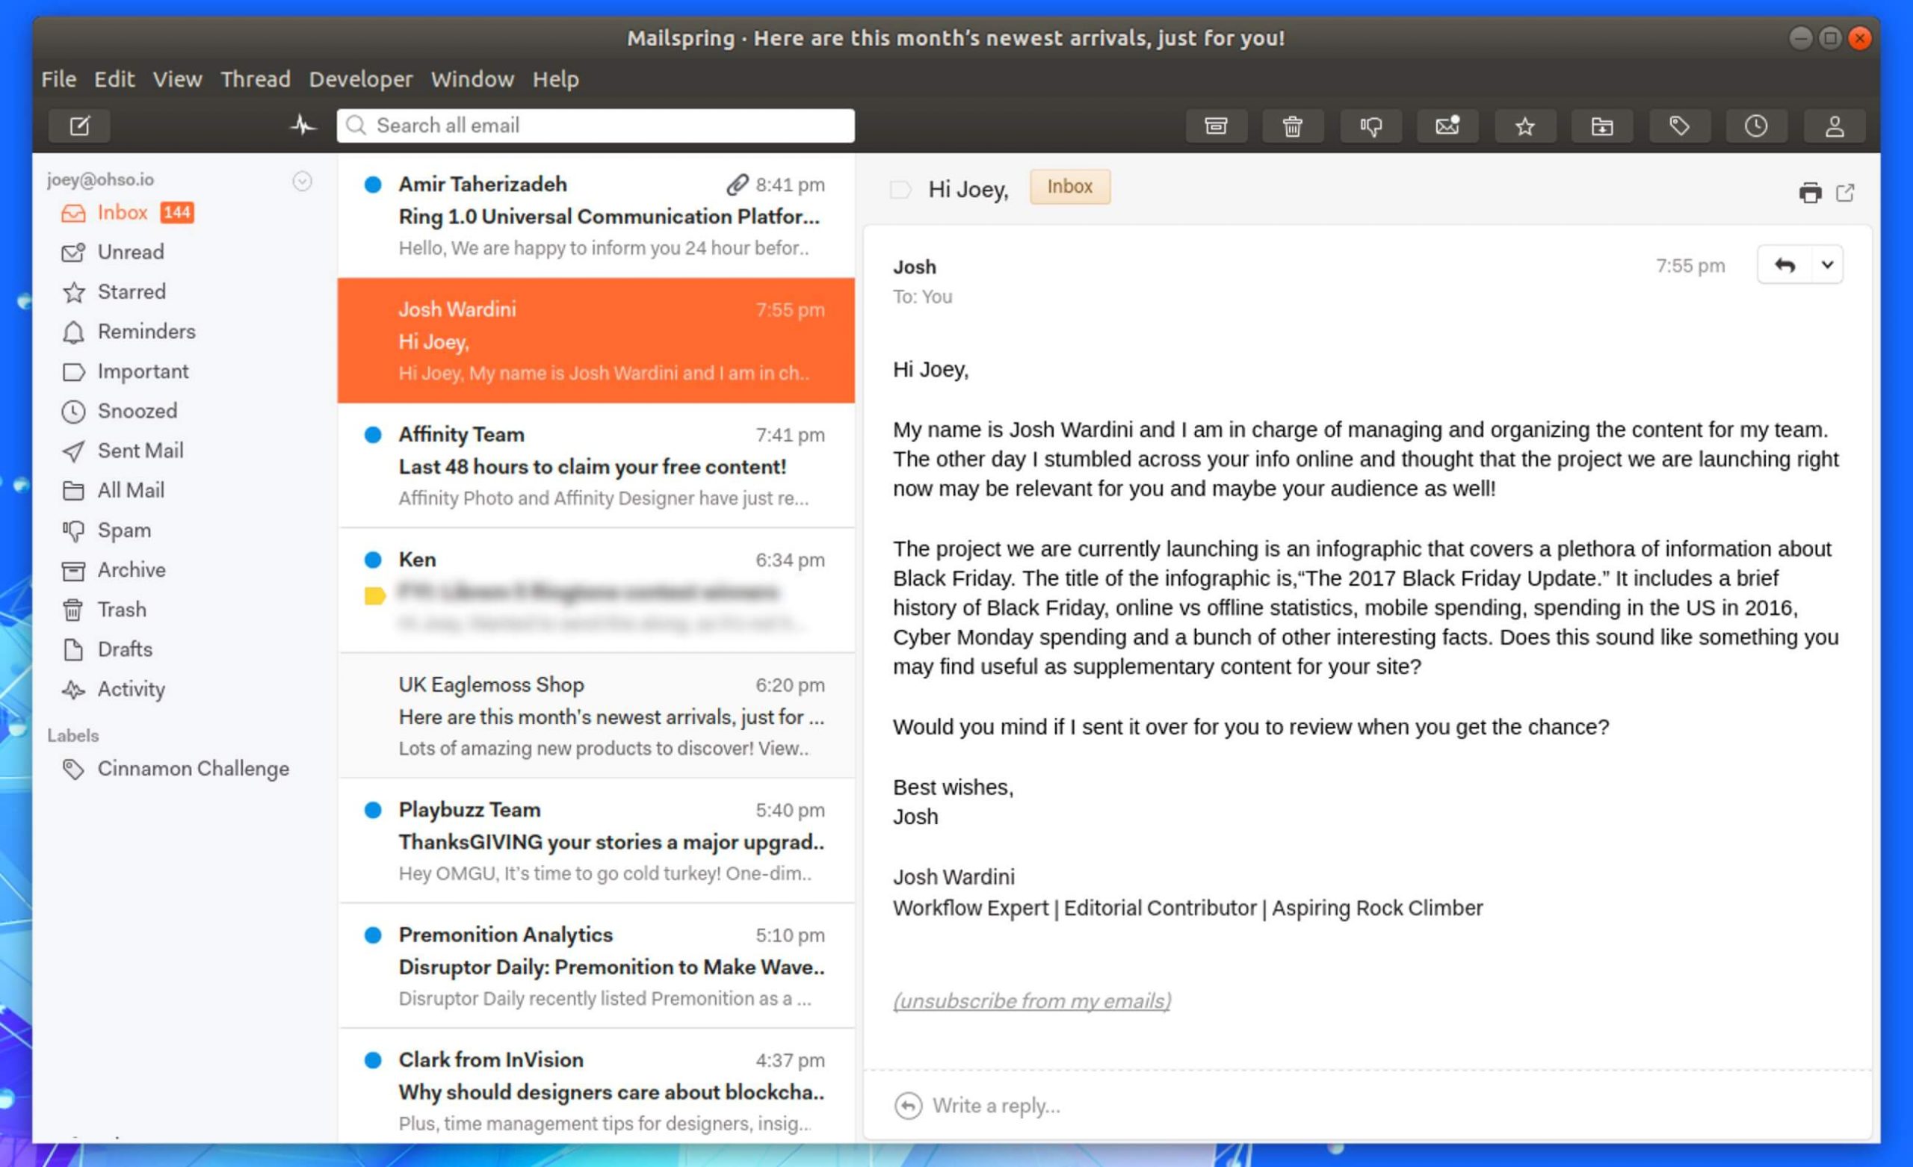Click the delete/trash toolbar icon
The image size is (1913, 1167).
pos(1293,124)
